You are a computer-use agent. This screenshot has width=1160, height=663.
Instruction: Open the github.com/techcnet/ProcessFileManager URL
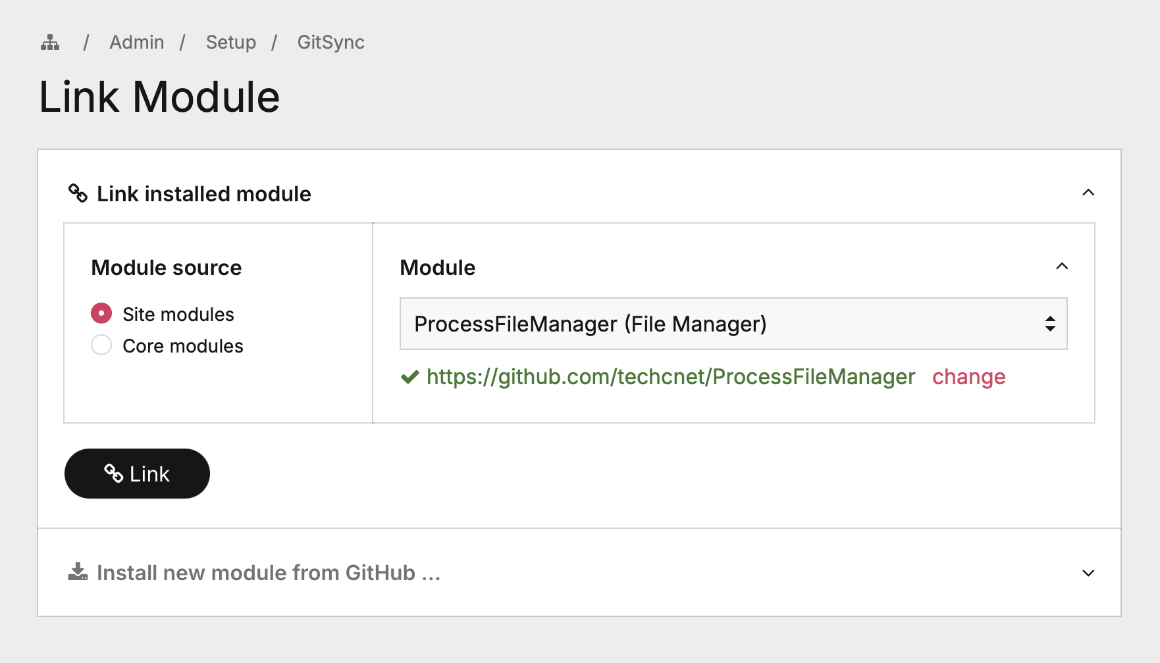(671, 377)
